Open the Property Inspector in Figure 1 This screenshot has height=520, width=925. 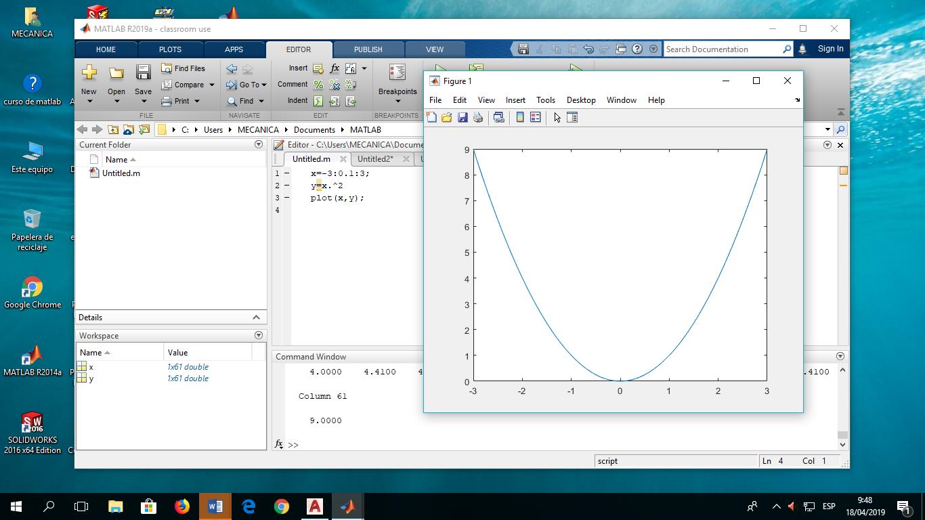[572, 117]
